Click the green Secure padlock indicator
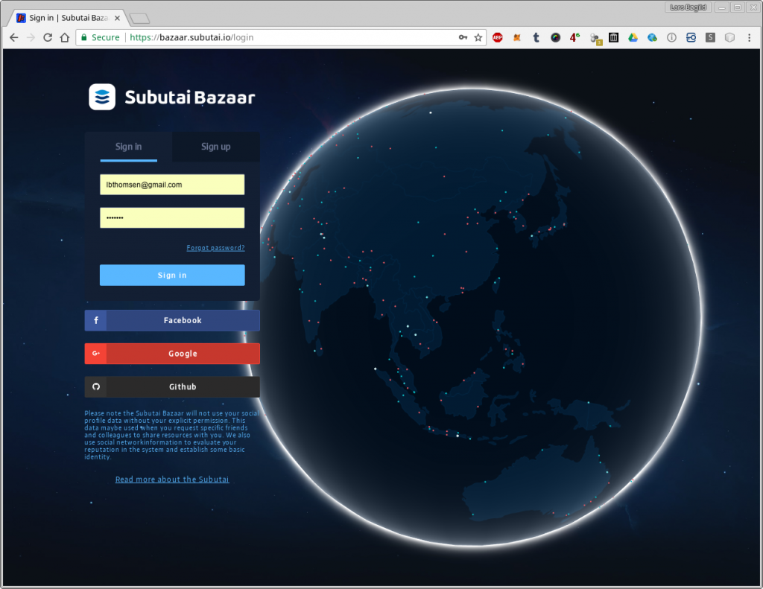Viewport: 763px width, 589px height. (x=101, y=37)
